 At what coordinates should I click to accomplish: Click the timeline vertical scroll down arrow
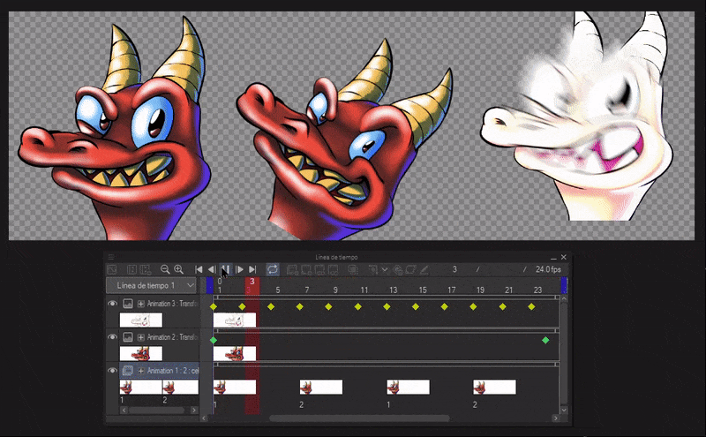[x=564, y=410]
